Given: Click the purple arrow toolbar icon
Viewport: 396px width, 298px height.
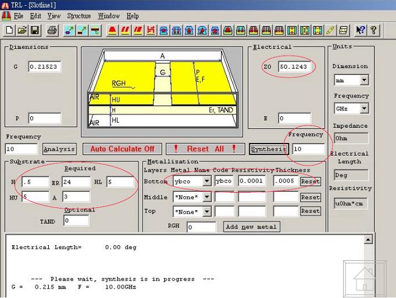Looking at the screenshot, I should click(x=69, y=30).
